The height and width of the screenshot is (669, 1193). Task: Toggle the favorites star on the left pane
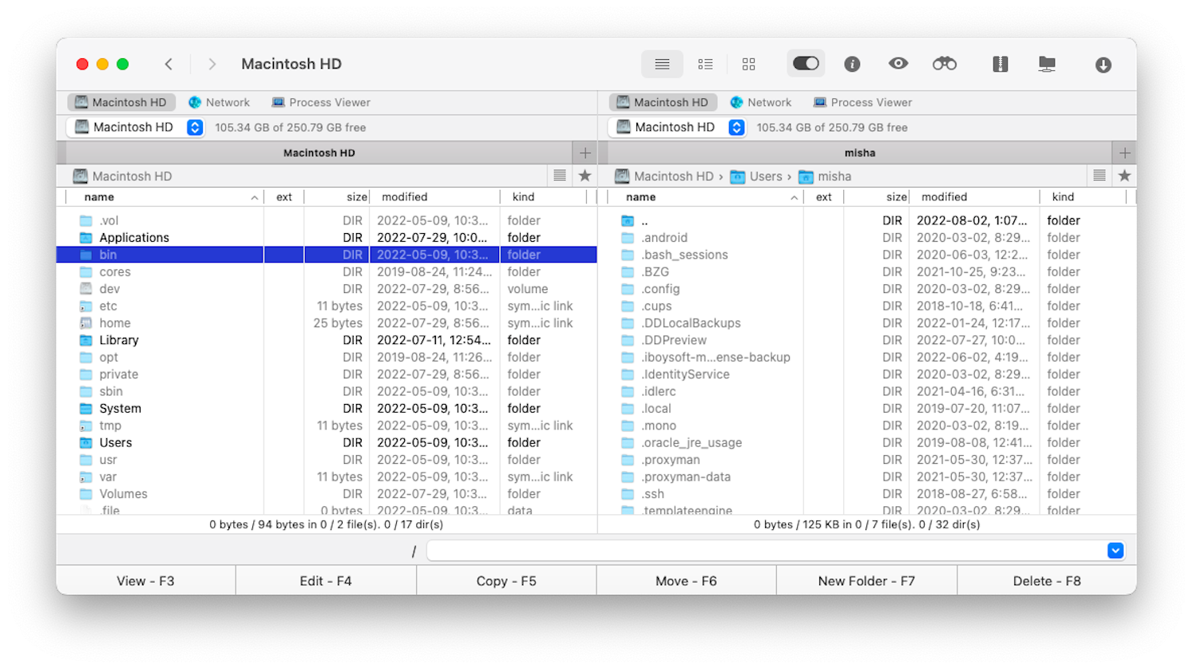[x=585, y=176]
